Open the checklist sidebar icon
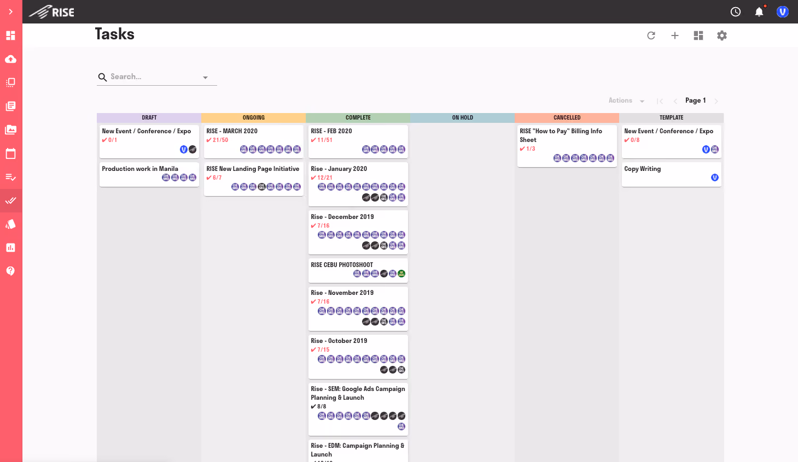Screen dimensions: 798x462 (x=10, y=177)
